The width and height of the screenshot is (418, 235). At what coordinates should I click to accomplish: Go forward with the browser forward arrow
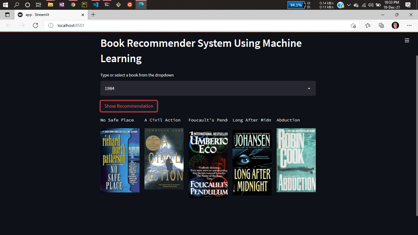coord(22,25)
